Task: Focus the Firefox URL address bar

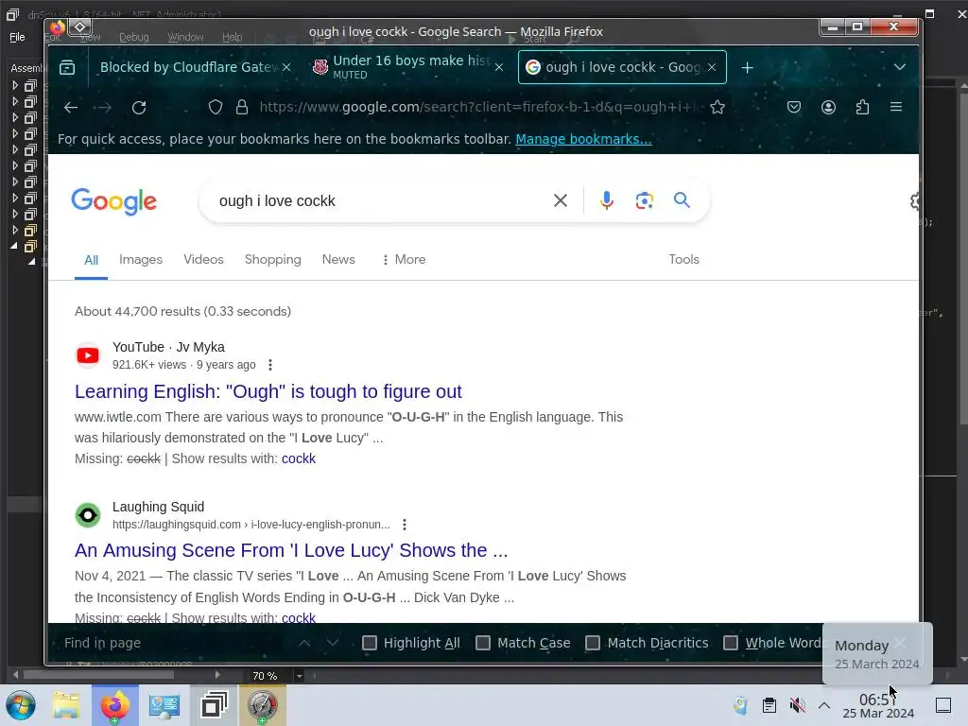Action: click(479, 108)
